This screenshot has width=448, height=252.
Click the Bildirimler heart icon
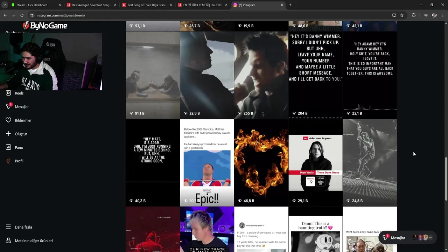click(8, 120)
